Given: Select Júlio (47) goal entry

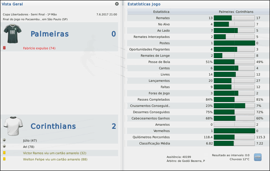Looking at the screenshot, I should pos(30,140).
